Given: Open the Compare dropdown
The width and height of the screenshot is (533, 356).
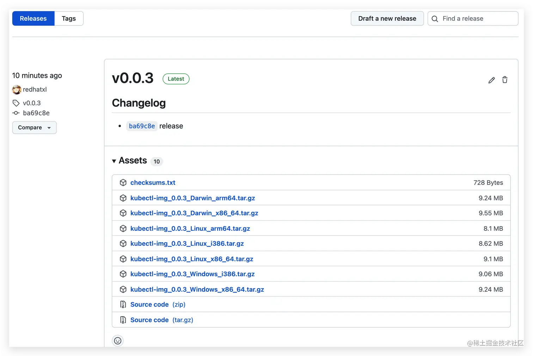Looking at the screenshot, I should click(x=35, y=127).
